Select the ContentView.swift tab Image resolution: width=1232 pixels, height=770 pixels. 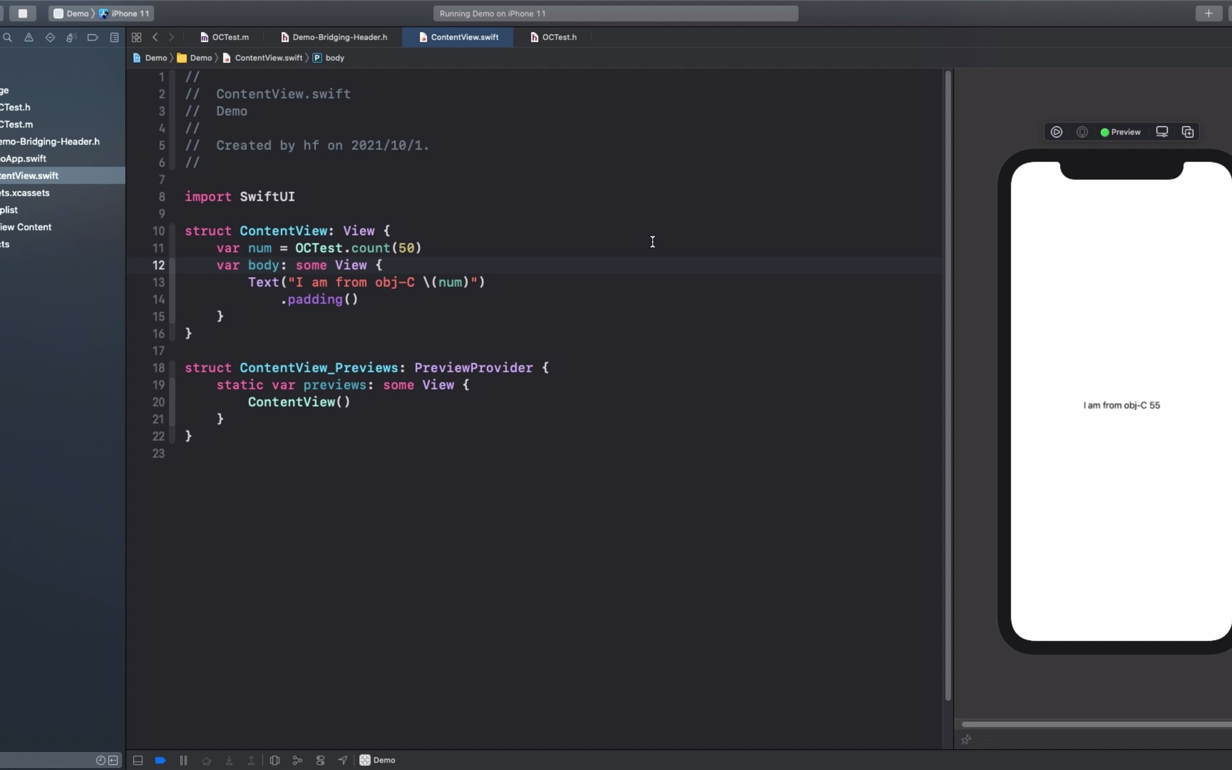[x=458, y=37]
